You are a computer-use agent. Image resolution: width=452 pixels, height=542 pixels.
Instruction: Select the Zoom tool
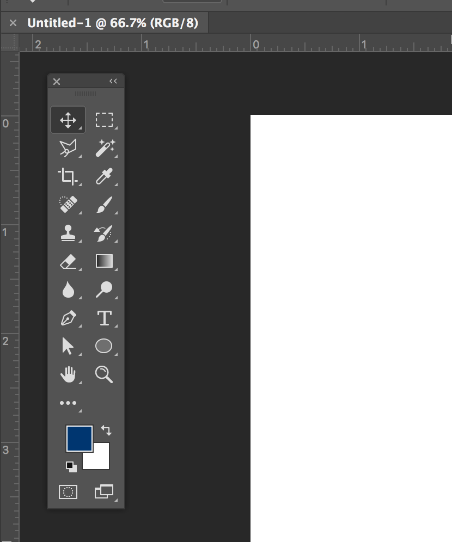click(104, 374)
